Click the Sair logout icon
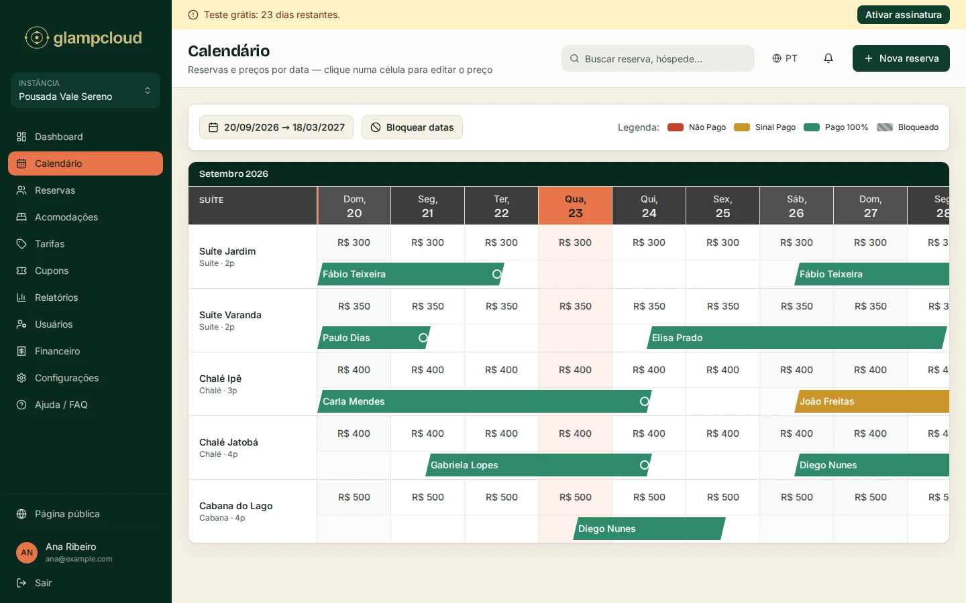The height and width of the screenshot is (603, 966). pos(21,583)
